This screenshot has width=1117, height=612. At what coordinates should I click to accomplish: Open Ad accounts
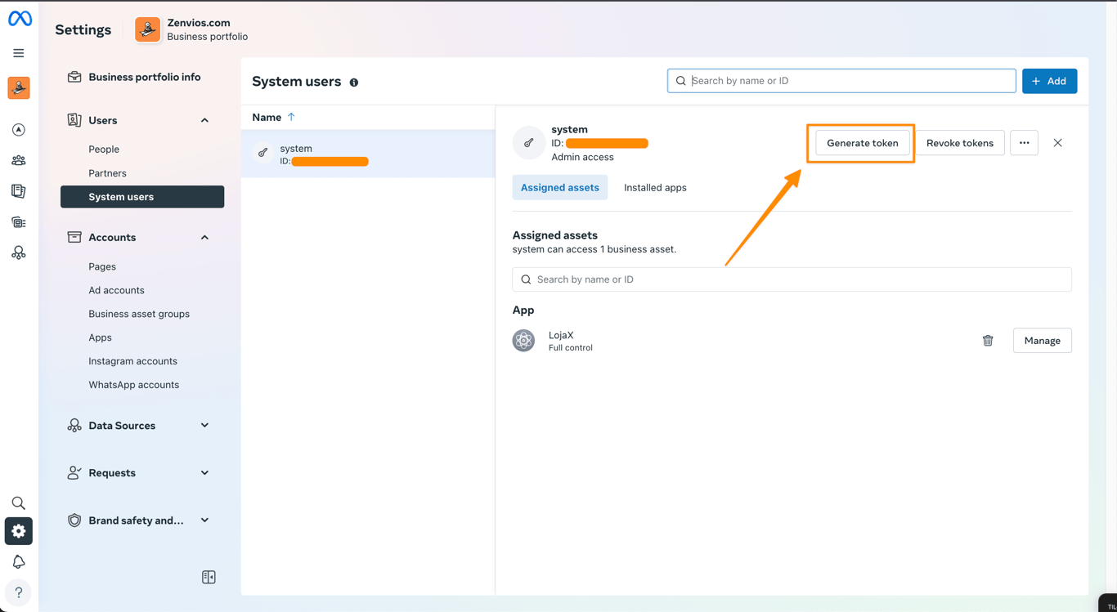(116, 290)
